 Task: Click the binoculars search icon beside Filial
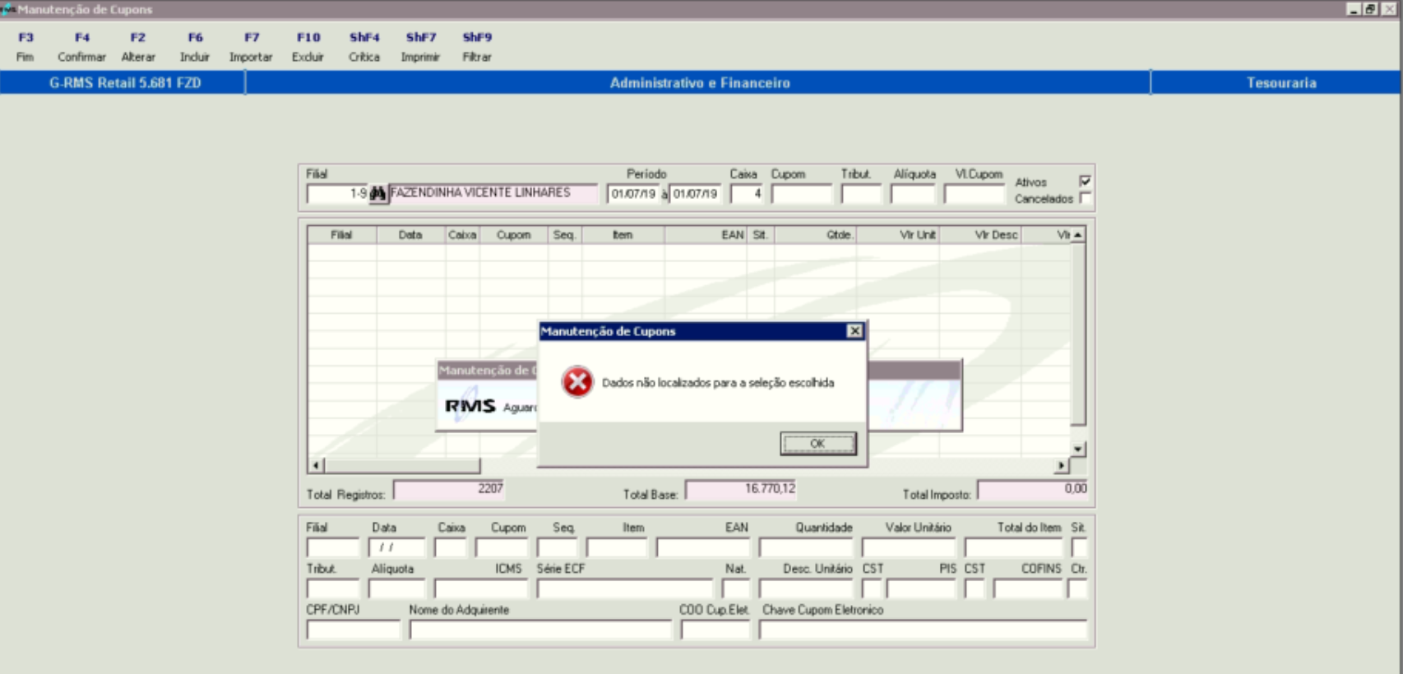click(x=377, y=194)
